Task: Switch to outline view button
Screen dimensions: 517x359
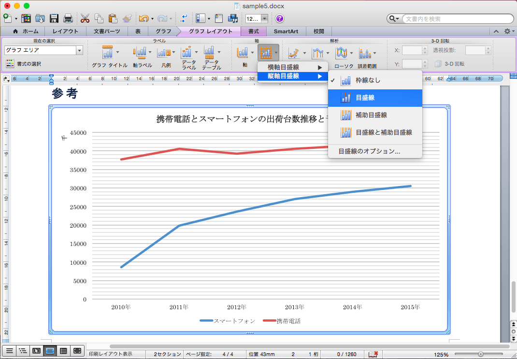Action: point(23,351)
